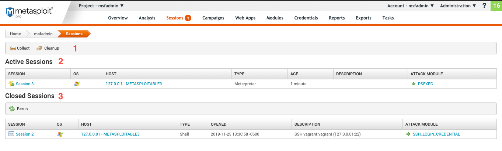Expand the Administration dropdown menu
Screen dimensions: 502x151
[458, 6]
